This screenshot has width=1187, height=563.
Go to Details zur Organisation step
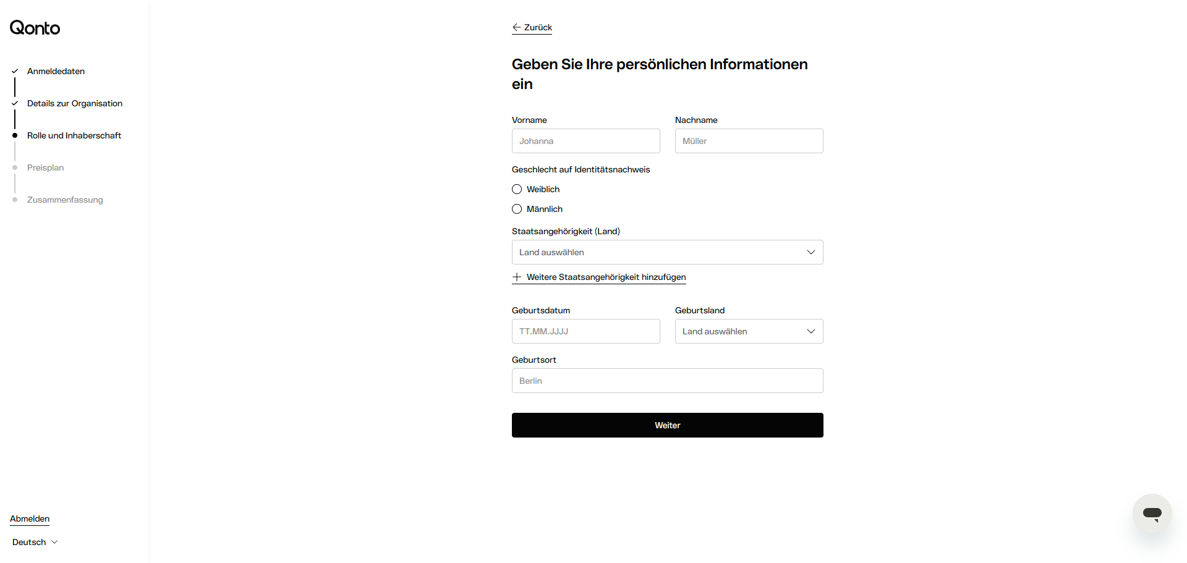tap(75, 103)
